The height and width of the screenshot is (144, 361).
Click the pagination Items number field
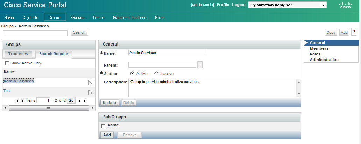pos(43,101)
